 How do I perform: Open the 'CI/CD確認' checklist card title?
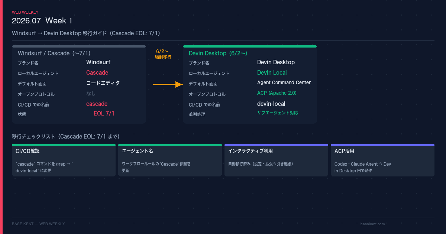coord(28,151)
